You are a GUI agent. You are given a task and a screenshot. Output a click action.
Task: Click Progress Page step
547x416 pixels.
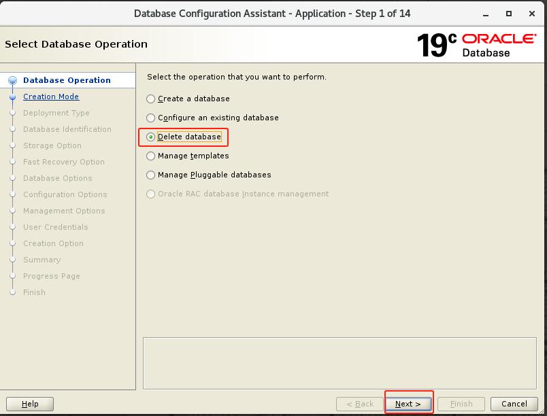[x=51, y=276]
